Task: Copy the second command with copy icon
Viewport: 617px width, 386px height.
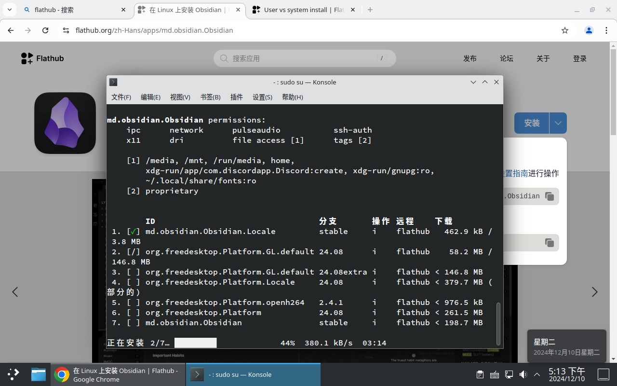Action: (550, 243)
